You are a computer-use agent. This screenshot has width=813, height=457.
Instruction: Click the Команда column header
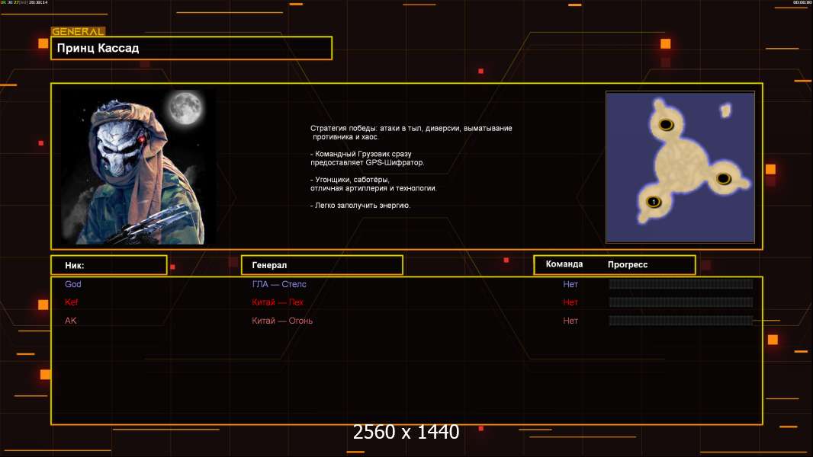coord(564,264)
